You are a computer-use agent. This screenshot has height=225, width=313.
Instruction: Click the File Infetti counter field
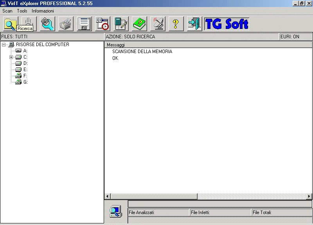click(221, 212)
